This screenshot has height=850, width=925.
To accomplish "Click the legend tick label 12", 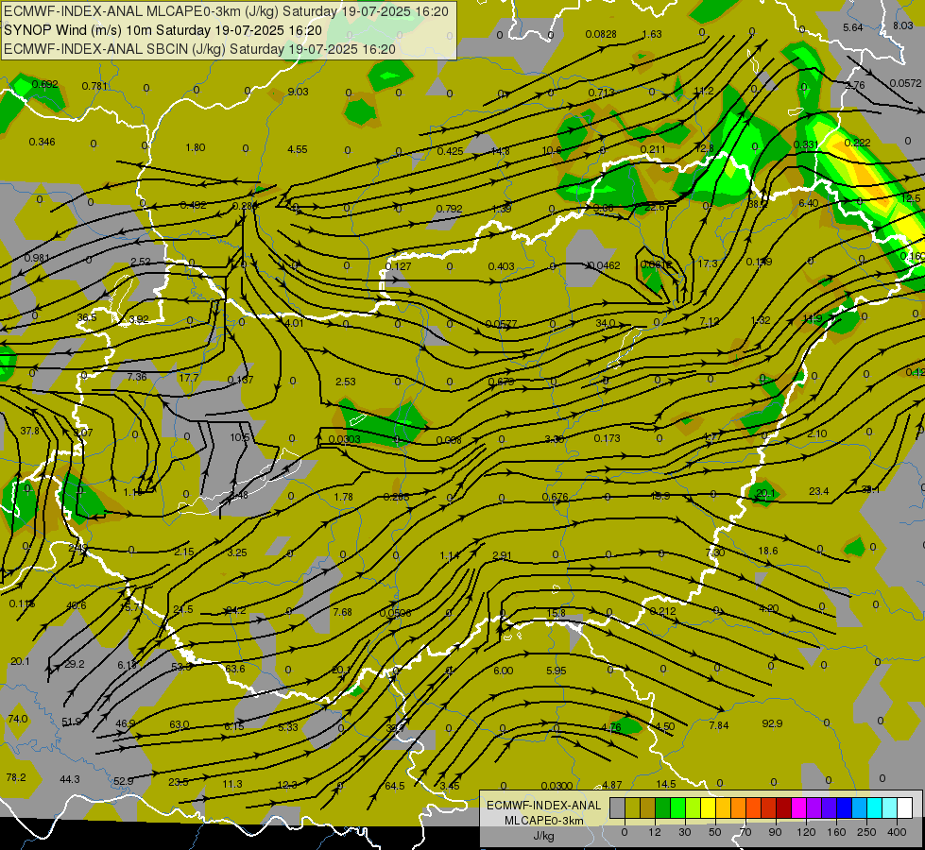I will (x=655, y=832).
